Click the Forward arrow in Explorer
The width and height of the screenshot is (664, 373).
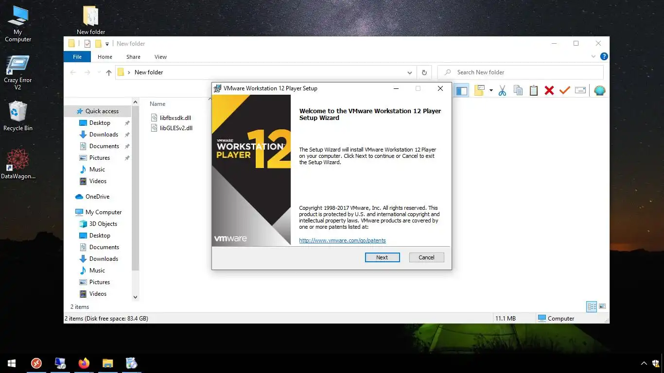pyautogui.click(x=87, y=72)
